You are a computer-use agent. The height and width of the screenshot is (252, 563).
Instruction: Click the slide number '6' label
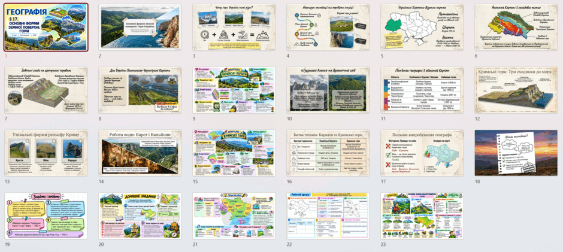pos(476,56)
